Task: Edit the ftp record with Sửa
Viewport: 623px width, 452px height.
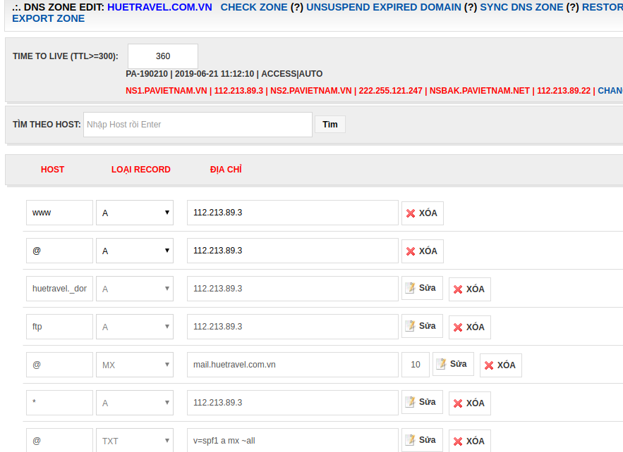Action: 422,326
